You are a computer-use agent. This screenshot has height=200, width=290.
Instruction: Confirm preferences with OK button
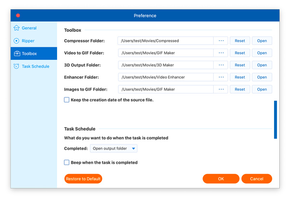tap(221, 179)
